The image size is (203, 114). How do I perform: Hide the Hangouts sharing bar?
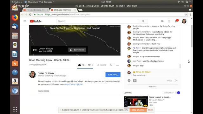[150, 110]
